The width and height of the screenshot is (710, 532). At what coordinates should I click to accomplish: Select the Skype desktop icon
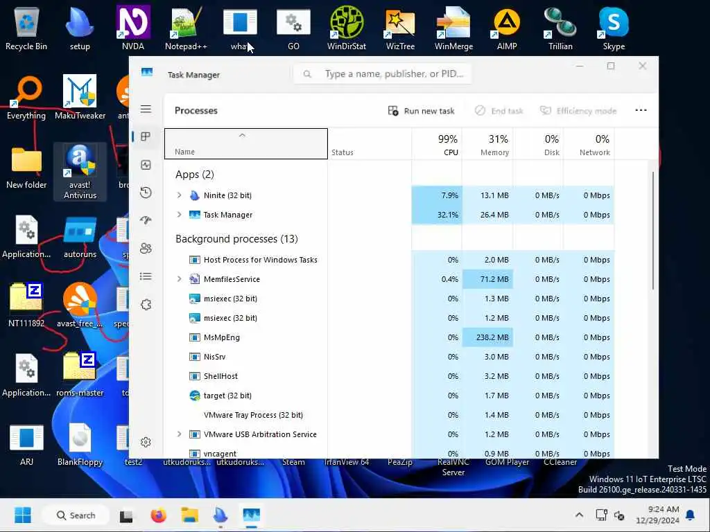pos(614,28)
